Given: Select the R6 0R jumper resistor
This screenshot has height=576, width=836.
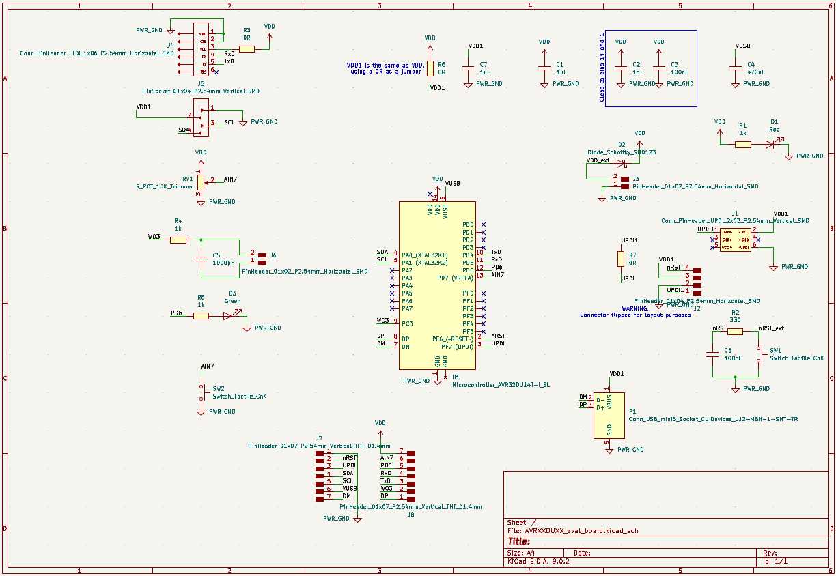Looking at the screenshot, I should click(x=430, y=68).
